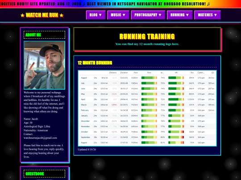Click the 324 ms GC value for February
The width and height of the screenshot is (241, 180).
click(212, 110)
